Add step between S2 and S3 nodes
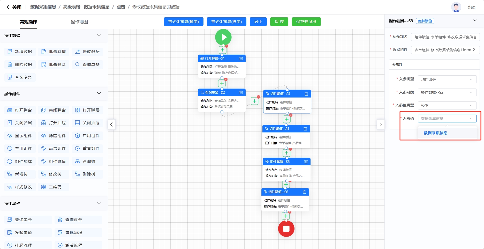The image size is (484, 249). tap(254, 101)
